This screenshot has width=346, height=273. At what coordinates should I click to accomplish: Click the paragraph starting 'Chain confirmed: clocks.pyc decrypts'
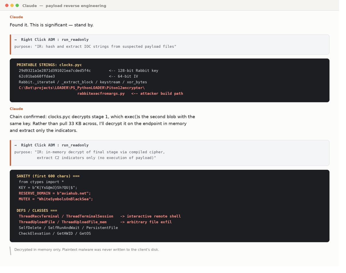pyautogui.click(x=103, y=124)
